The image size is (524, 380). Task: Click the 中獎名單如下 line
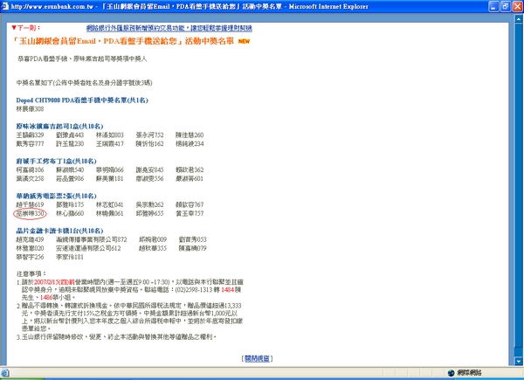point(84,83)
